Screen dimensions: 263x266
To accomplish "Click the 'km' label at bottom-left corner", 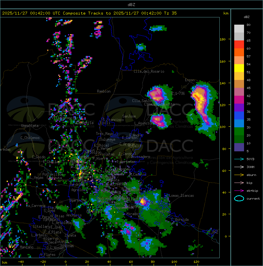I will coord(5,263).
